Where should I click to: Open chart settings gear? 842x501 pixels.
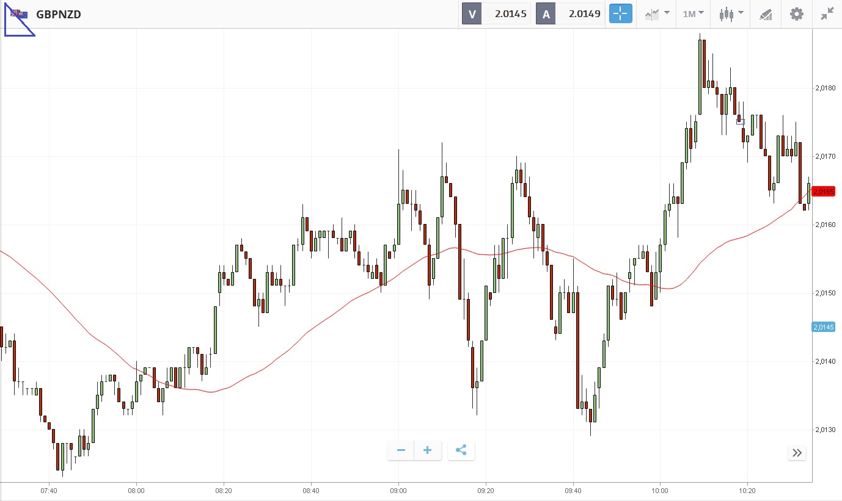(x=797, y=13)
